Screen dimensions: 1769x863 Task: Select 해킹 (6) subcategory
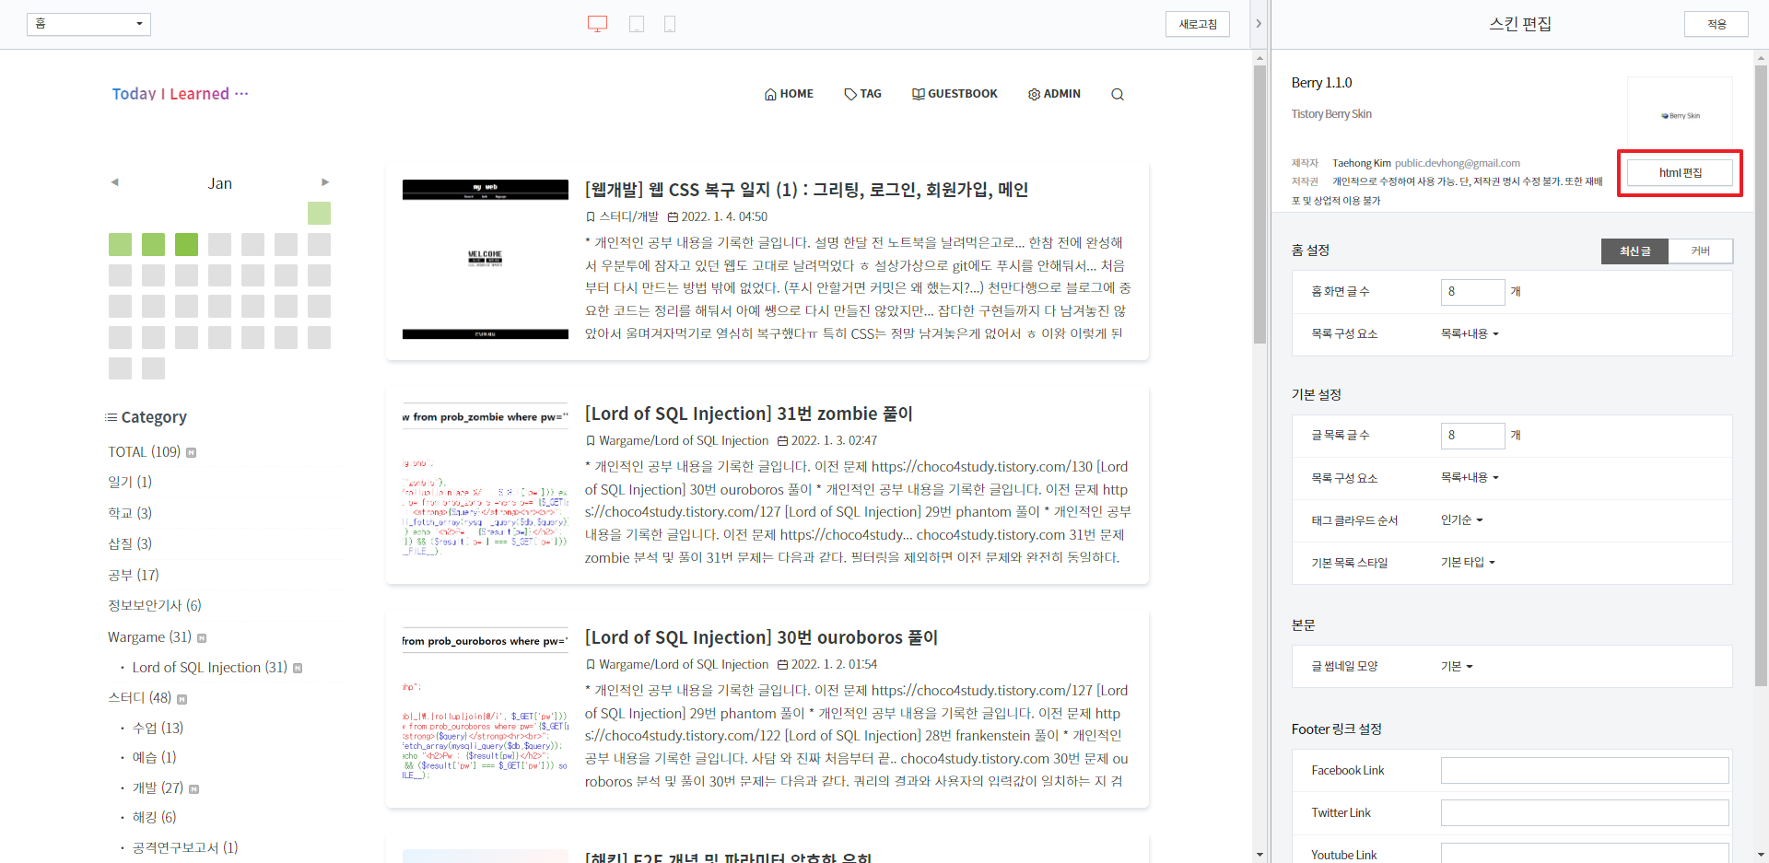click(154, 817)
